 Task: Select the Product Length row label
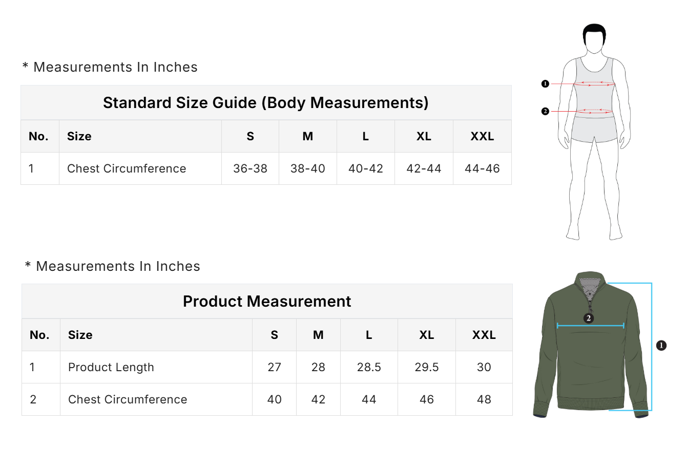click(111, 367)
